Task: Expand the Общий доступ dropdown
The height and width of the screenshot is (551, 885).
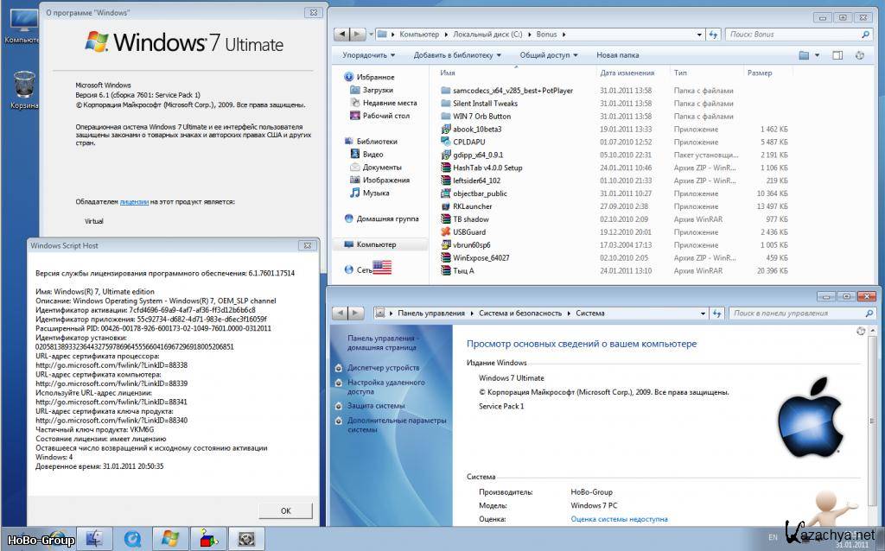Action: click(549, 55)
